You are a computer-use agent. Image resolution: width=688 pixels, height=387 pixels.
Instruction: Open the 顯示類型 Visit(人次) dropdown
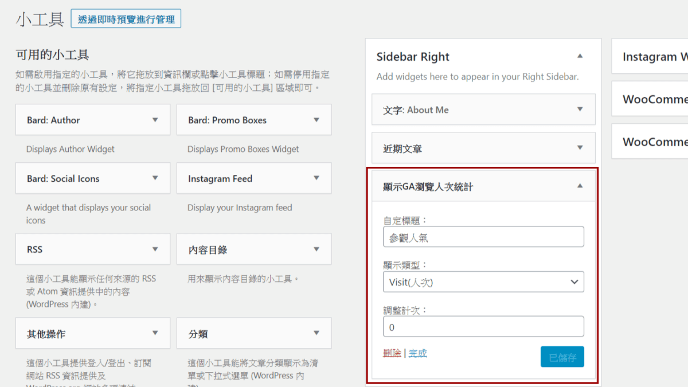coord(483,282)
